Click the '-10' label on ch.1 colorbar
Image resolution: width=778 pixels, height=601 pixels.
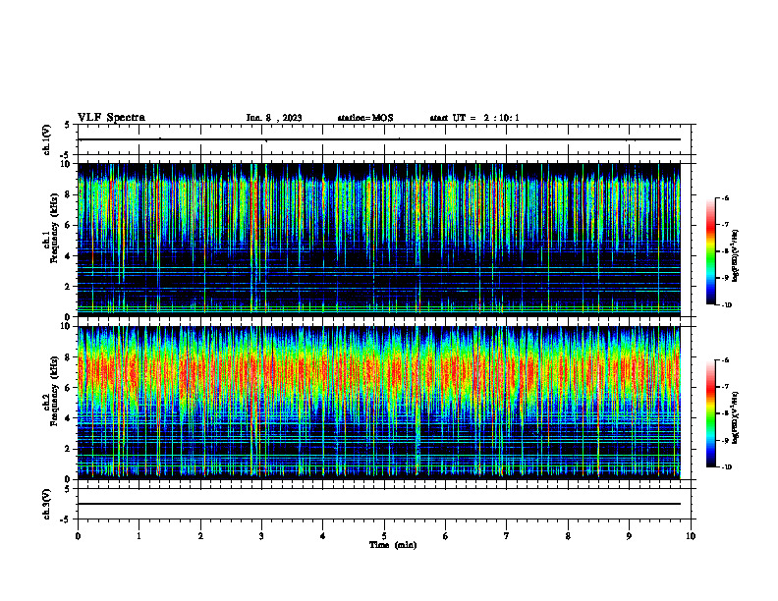click(727, 305)
